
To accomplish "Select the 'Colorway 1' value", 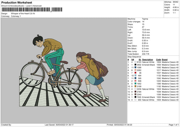I will [16, 16].
